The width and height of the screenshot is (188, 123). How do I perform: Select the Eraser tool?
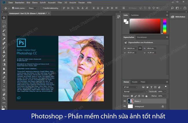(x=4, y=60)
